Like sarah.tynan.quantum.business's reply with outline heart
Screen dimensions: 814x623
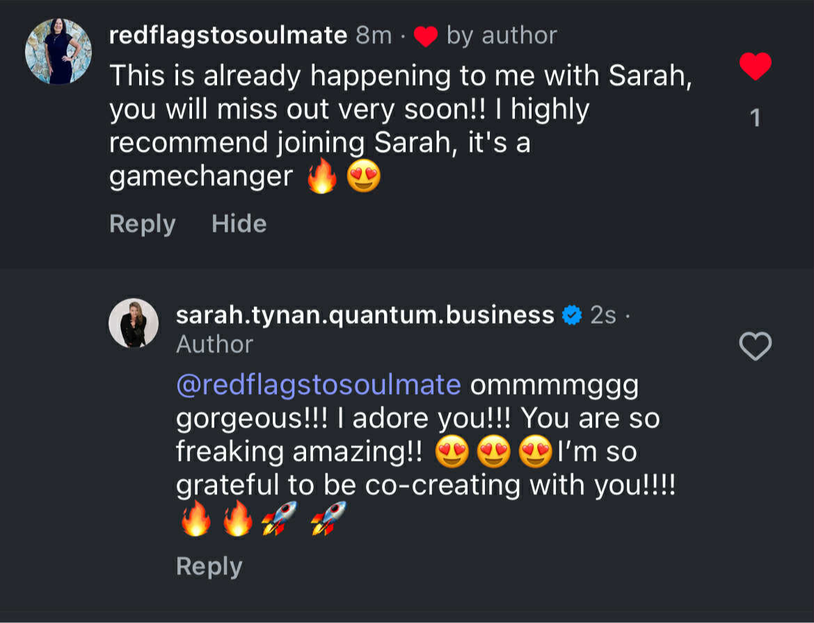point(755,346)
